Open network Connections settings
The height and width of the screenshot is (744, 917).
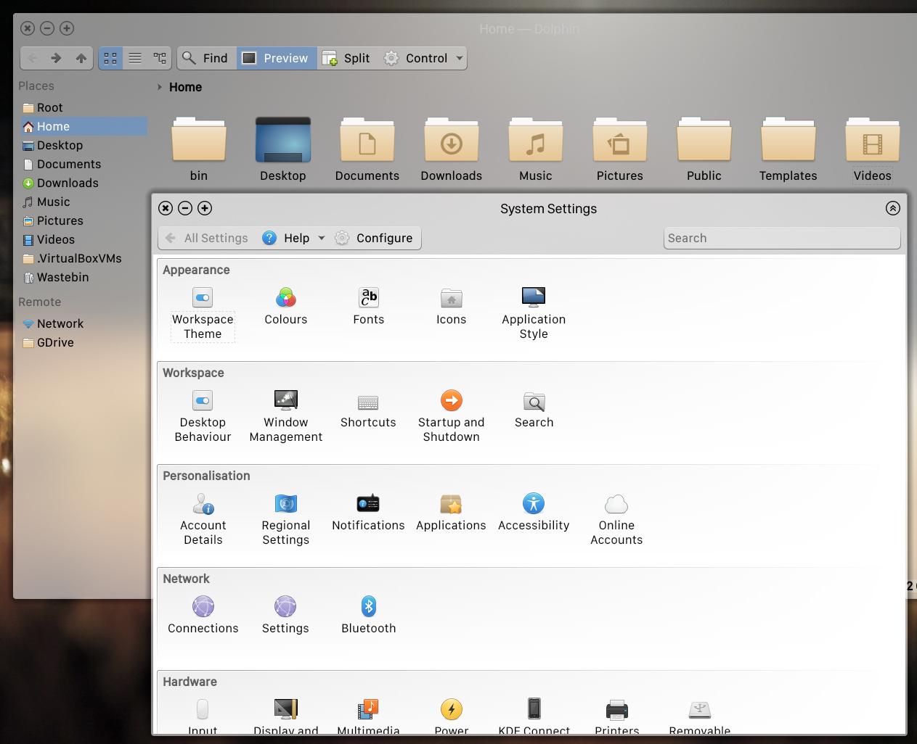point(203,615)
